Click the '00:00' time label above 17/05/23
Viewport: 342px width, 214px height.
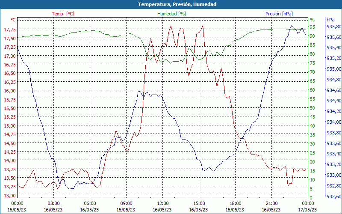[x=308, y=204]
